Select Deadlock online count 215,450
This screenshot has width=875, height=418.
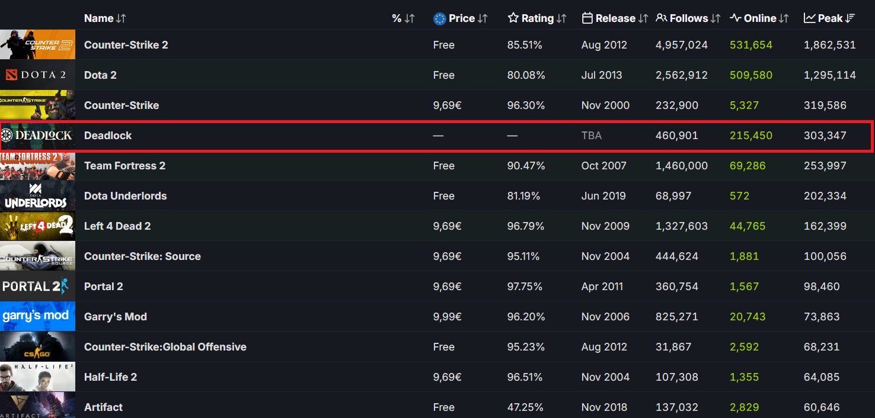751,136
